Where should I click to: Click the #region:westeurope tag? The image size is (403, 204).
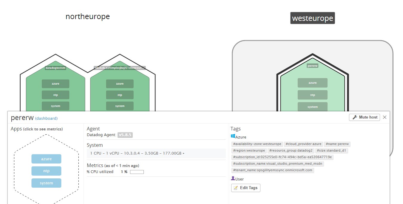[x=249, y=150]
